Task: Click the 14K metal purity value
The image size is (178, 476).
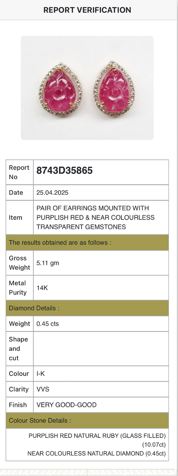Action: [42, 288]
